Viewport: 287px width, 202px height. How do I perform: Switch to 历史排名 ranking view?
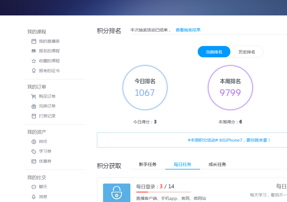click(247, 52)
